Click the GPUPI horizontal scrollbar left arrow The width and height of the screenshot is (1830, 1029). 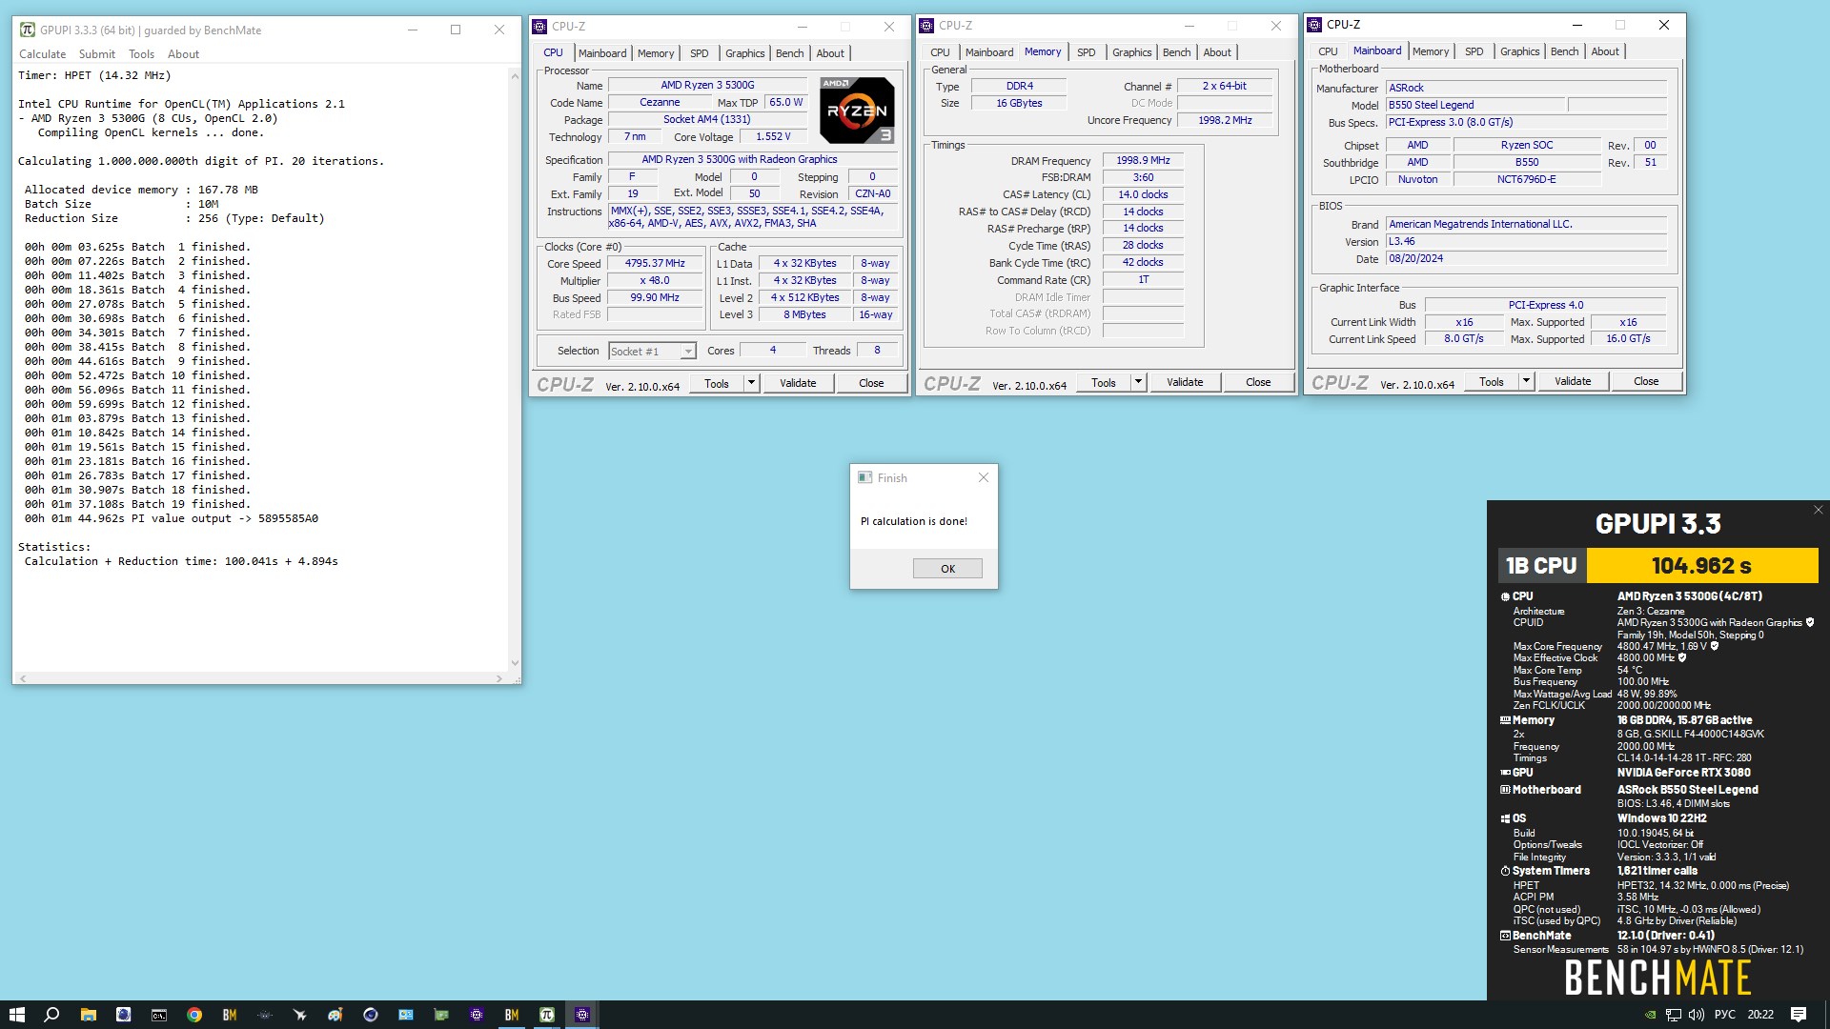click(23, 678)
